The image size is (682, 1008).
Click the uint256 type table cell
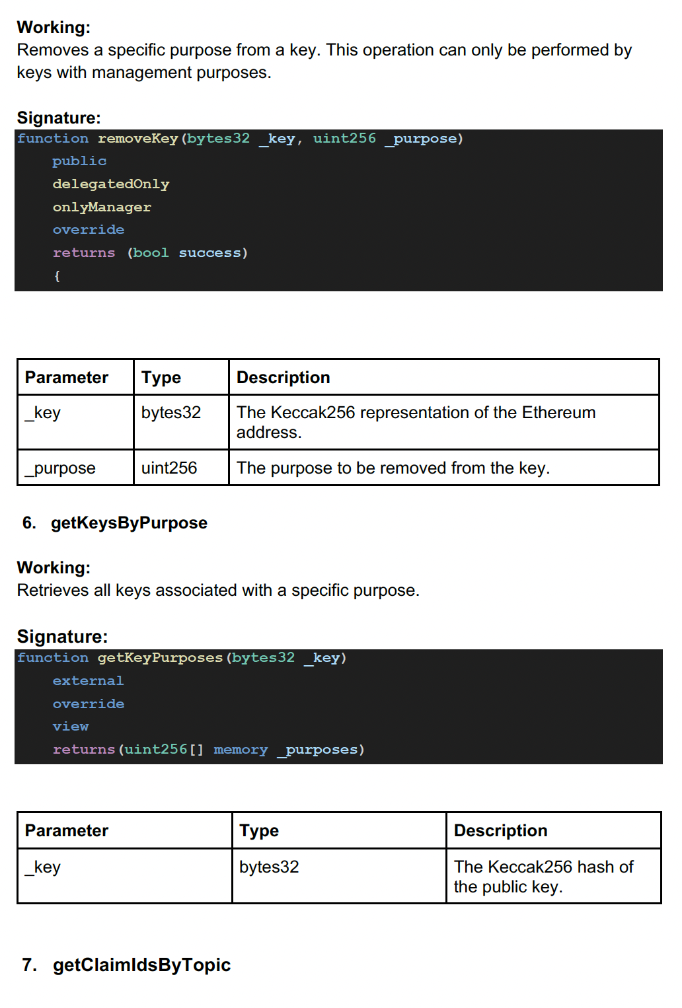pyautogui.click(x=169, y=468)
